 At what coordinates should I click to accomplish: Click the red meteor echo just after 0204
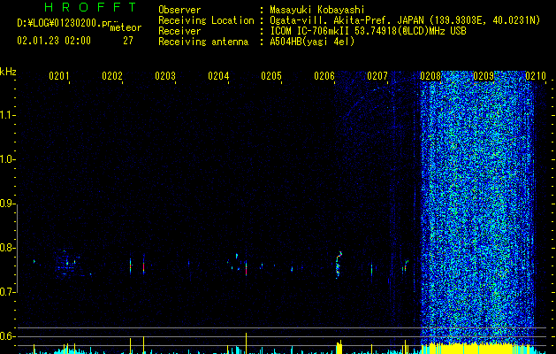[x=246, y=268]
